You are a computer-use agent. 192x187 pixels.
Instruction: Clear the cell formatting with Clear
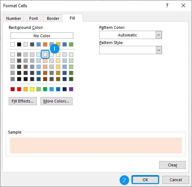(173, 165)
